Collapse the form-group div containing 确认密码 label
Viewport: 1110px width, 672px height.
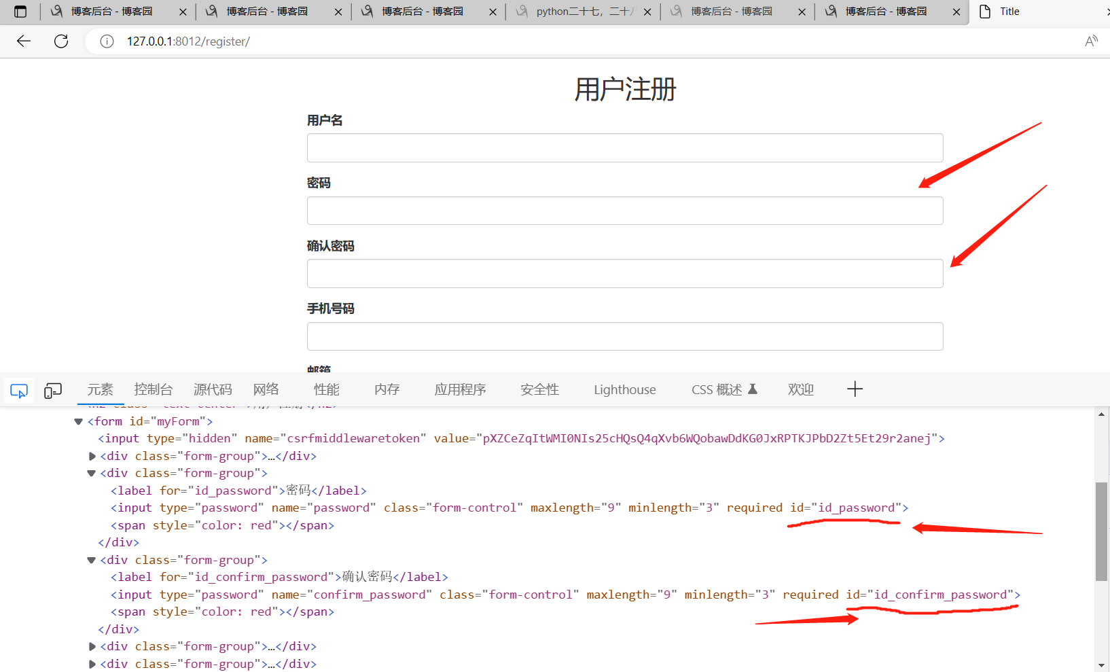(92, 561)
